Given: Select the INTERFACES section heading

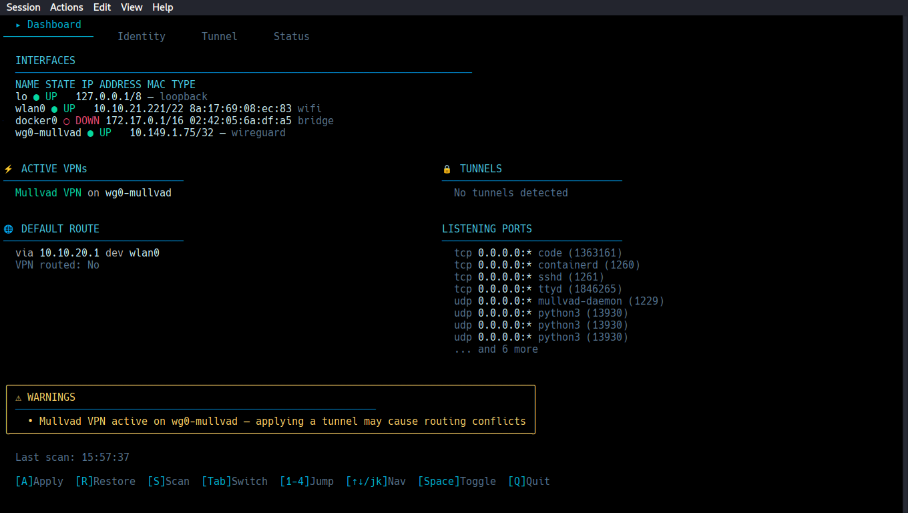Looking at the screenshot, I should coord(45,61).
